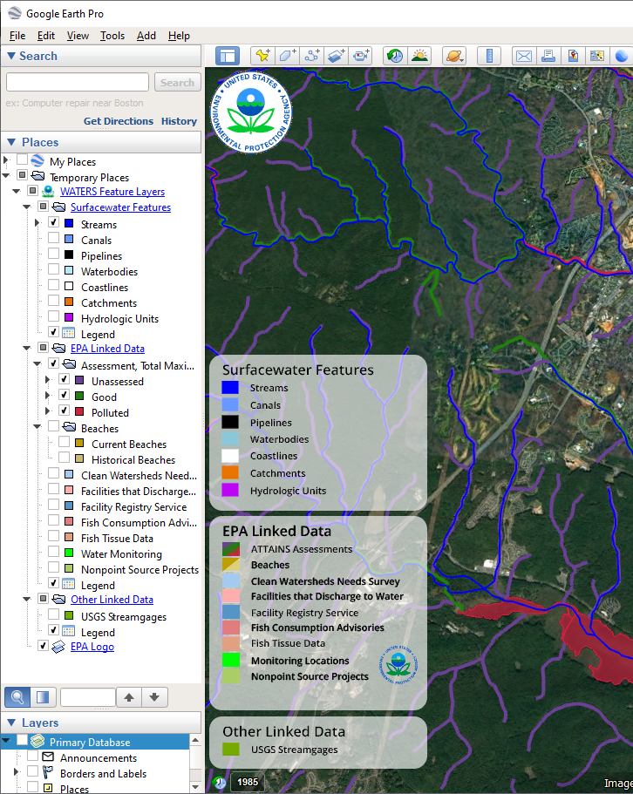Click the split-panel icon beside the magnifier

point(43,697)
